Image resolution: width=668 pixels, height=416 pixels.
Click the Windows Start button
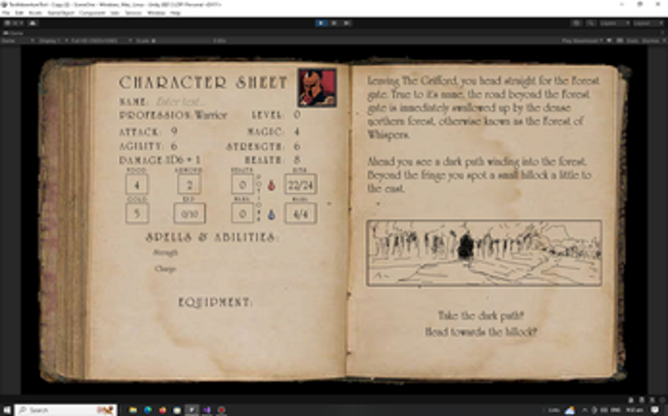point(7,410)
